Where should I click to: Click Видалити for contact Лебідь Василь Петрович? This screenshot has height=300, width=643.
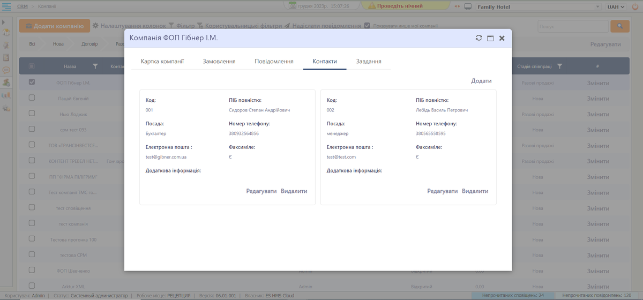475,191
